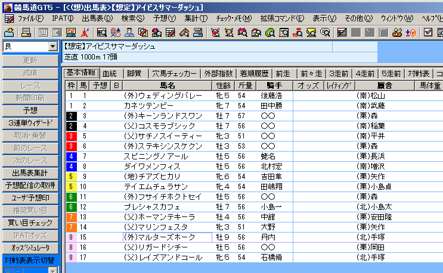This screenshot has width=443, height=273.
Task: Click the trophy search toolbar icon
Action: coord(312,32)
